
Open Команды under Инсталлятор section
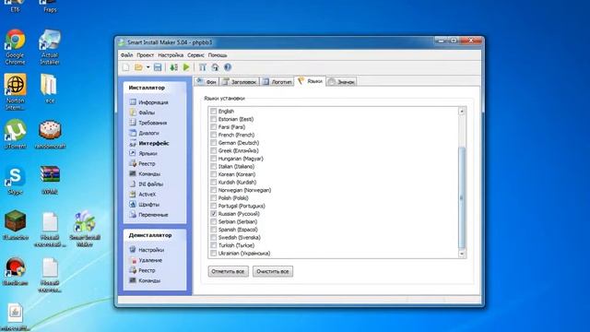pos(145,174)
